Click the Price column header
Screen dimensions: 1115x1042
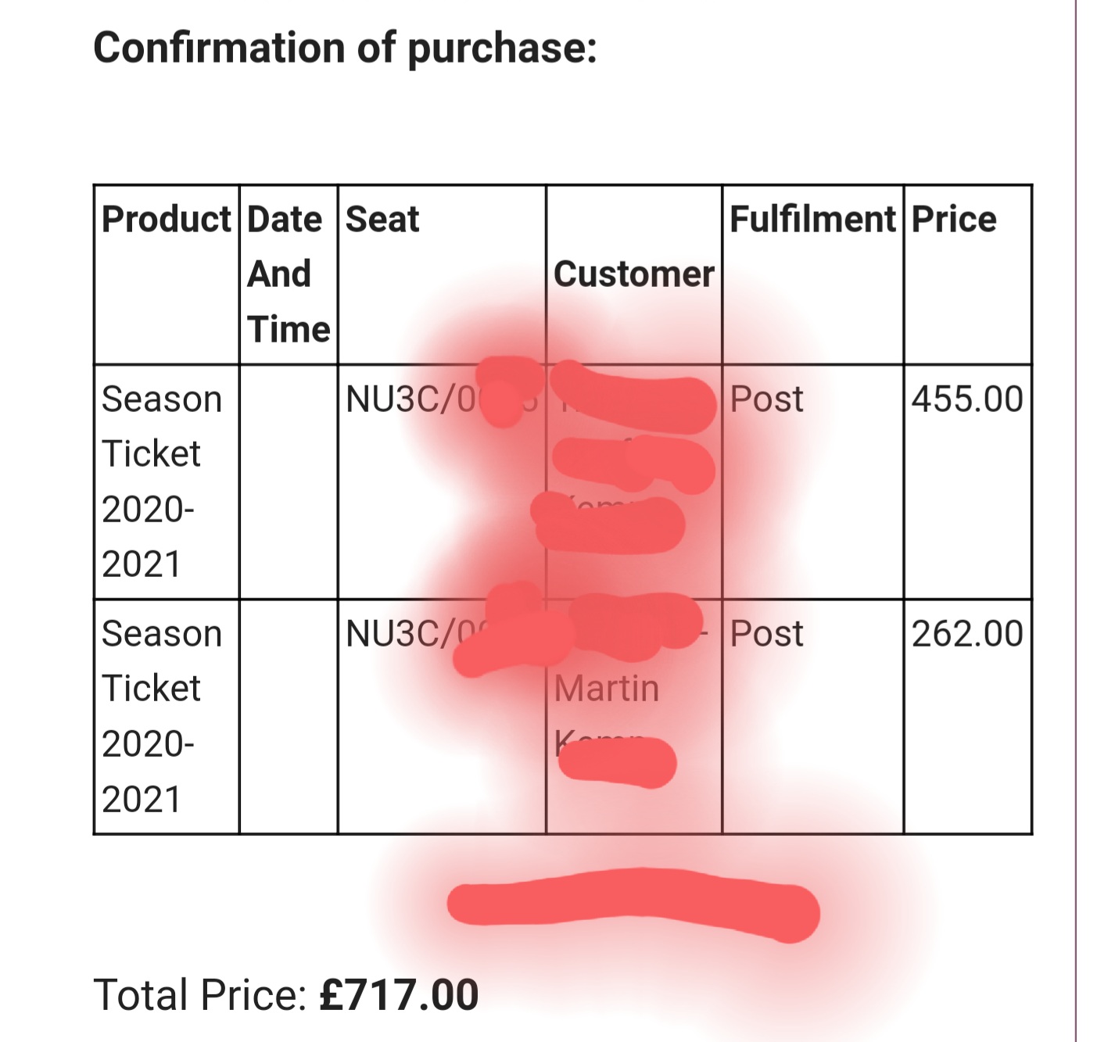954,219
